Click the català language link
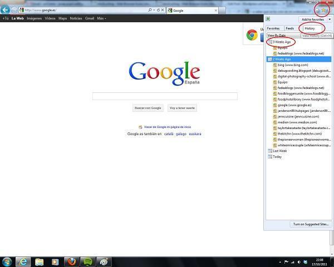This screenshot has width=334, height=267. tap(169, 134)
